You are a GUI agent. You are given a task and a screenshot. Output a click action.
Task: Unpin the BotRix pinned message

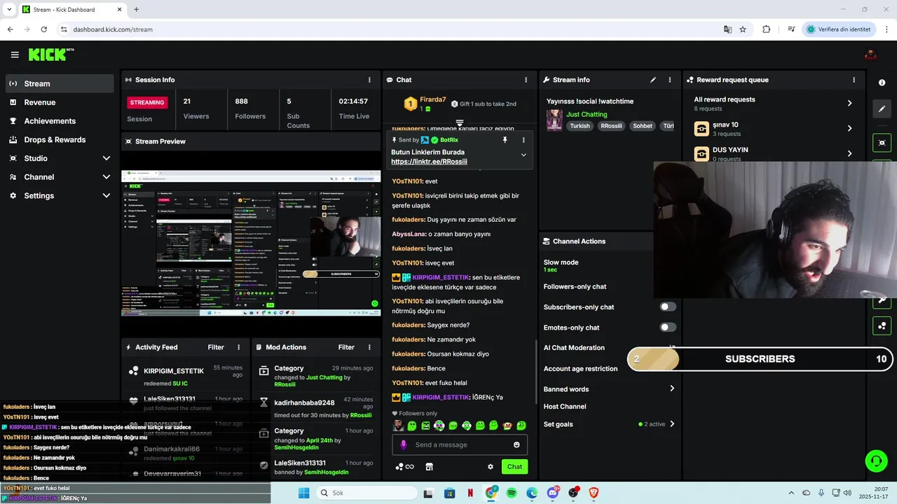coord(505,140)
